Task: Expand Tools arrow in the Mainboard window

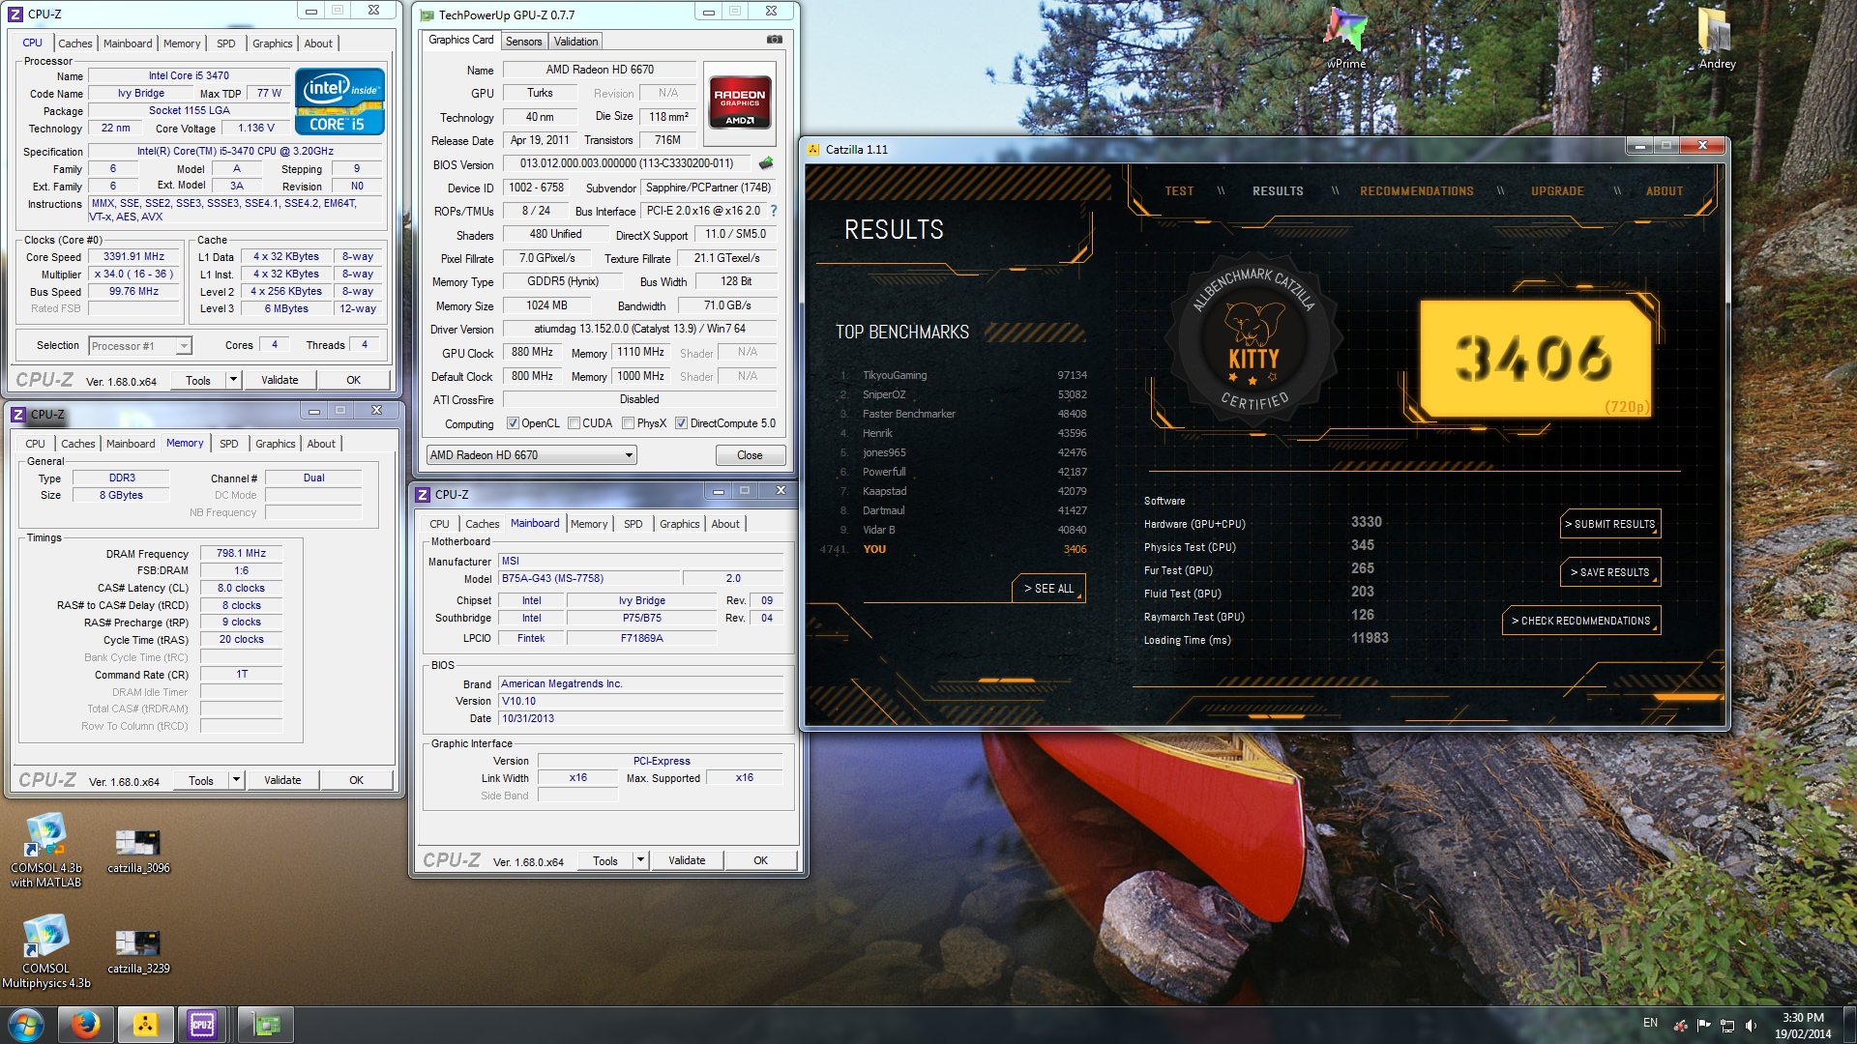Action: (640, 860)
